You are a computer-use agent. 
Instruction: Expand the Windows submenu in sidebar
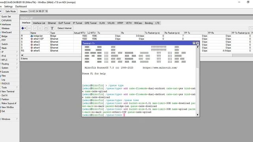click(17, 119)
